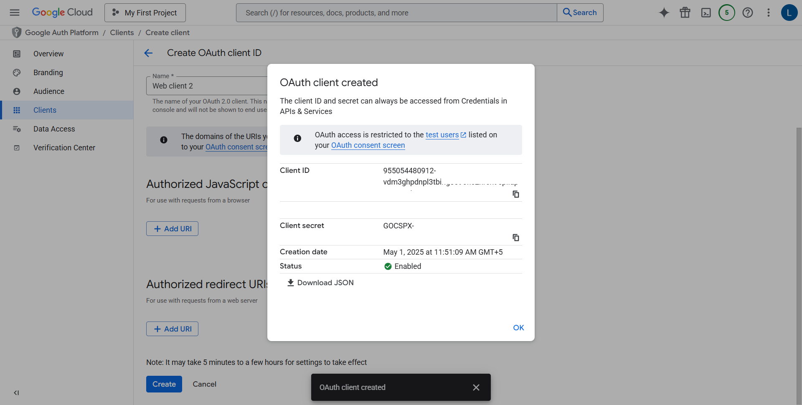Go to Google Auth Platform breadcrumb
The width and height of the screenshot is (802, 405).
coord(62,33)
